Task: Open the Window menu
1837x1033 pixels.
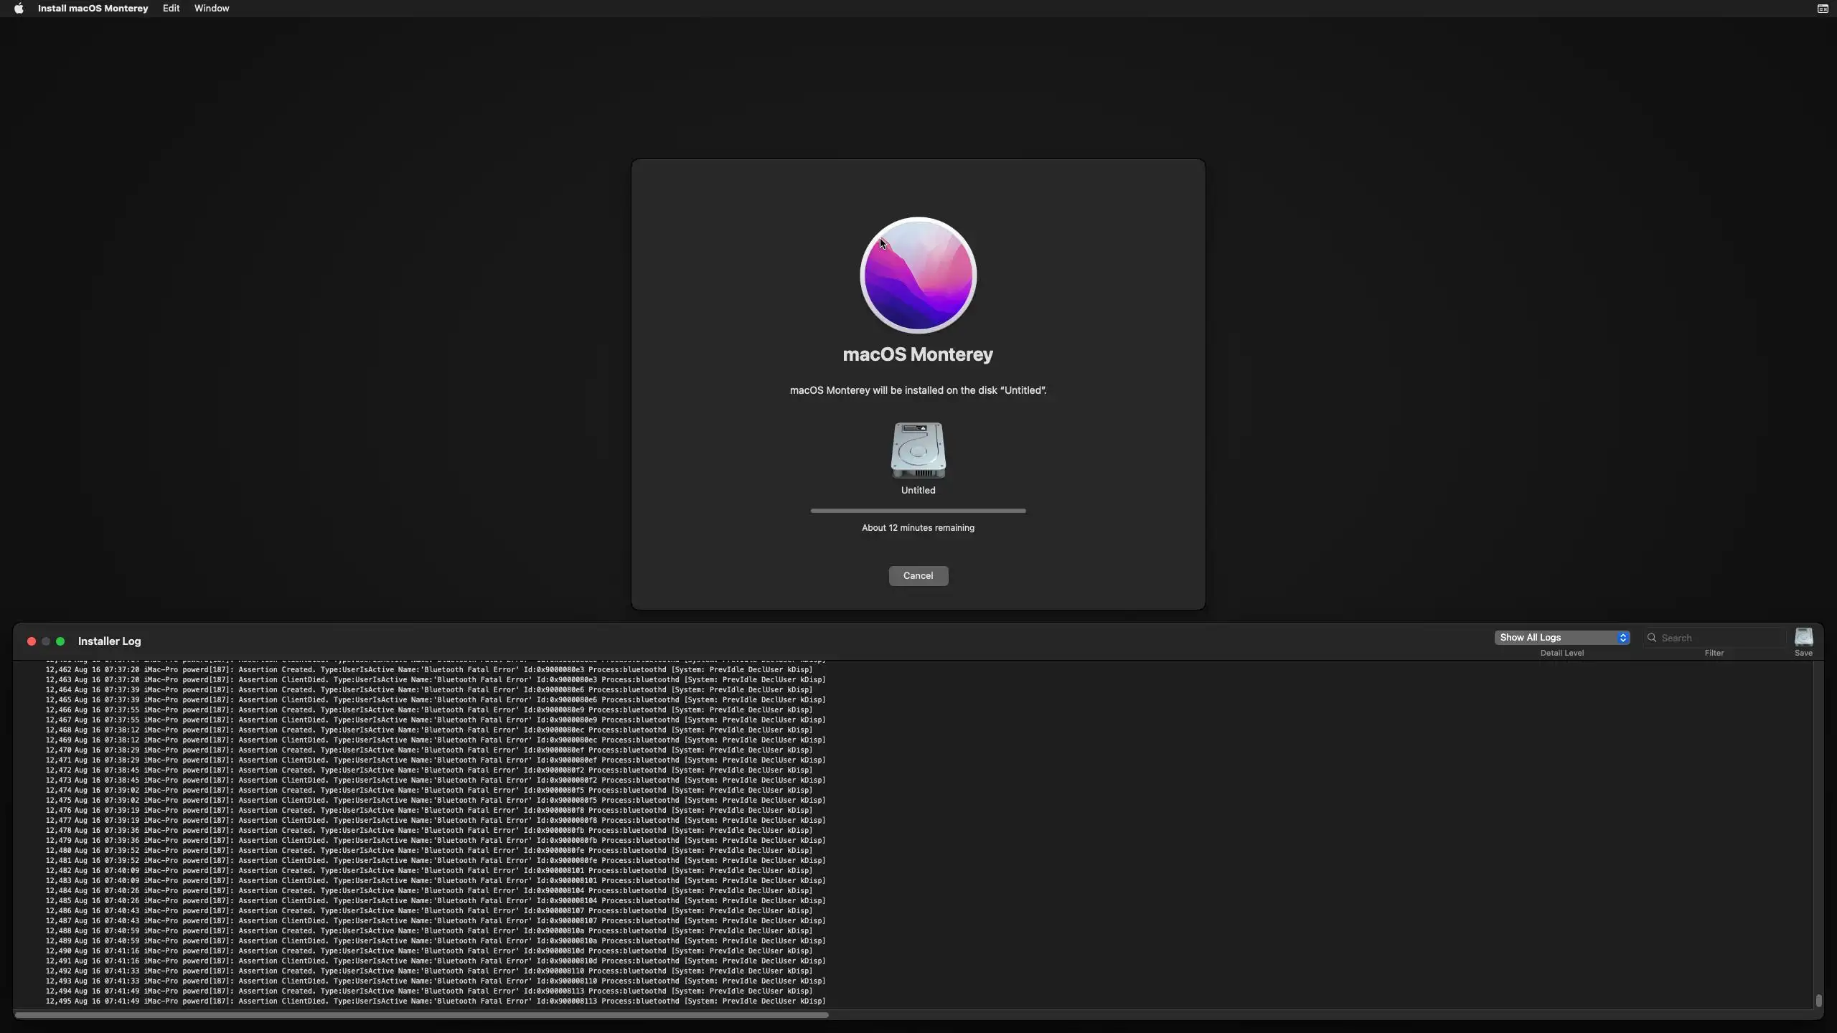Action: point(212,9)
